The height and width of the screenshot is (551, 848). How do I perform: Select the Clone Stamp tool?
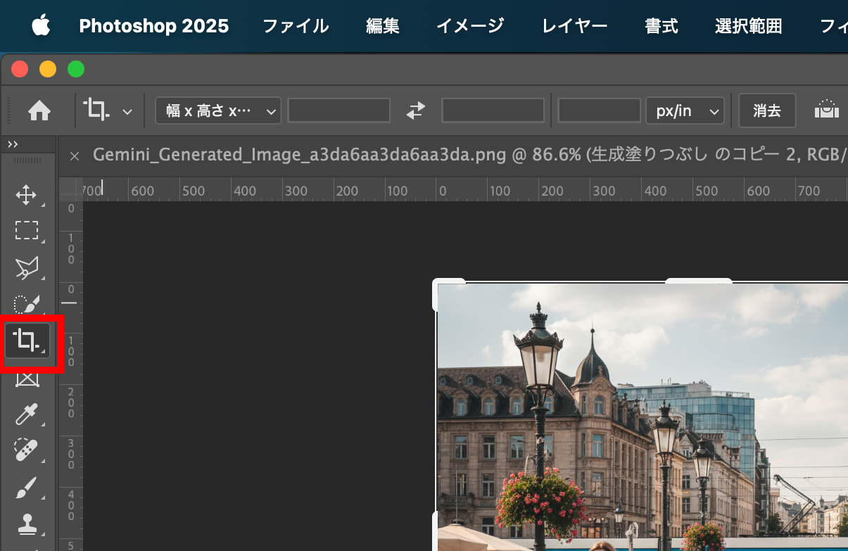[27, 524]
